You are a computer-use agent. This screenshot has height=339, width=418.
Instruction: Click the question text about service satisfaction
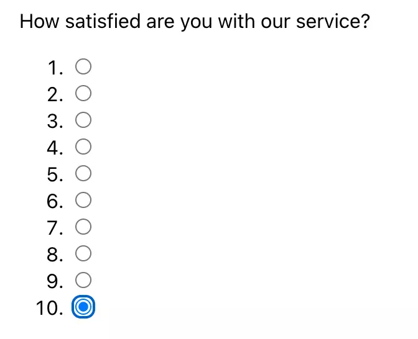point(195,22)
